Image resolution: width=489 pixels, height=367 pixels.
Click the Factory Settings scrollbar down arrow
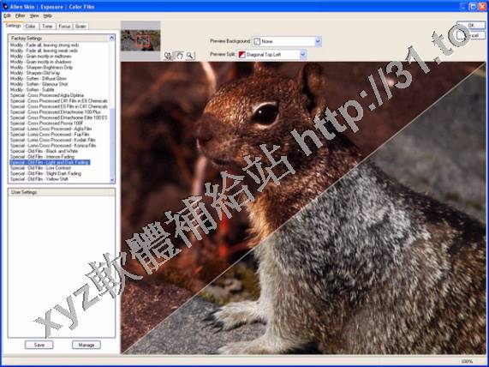point(112,180)
